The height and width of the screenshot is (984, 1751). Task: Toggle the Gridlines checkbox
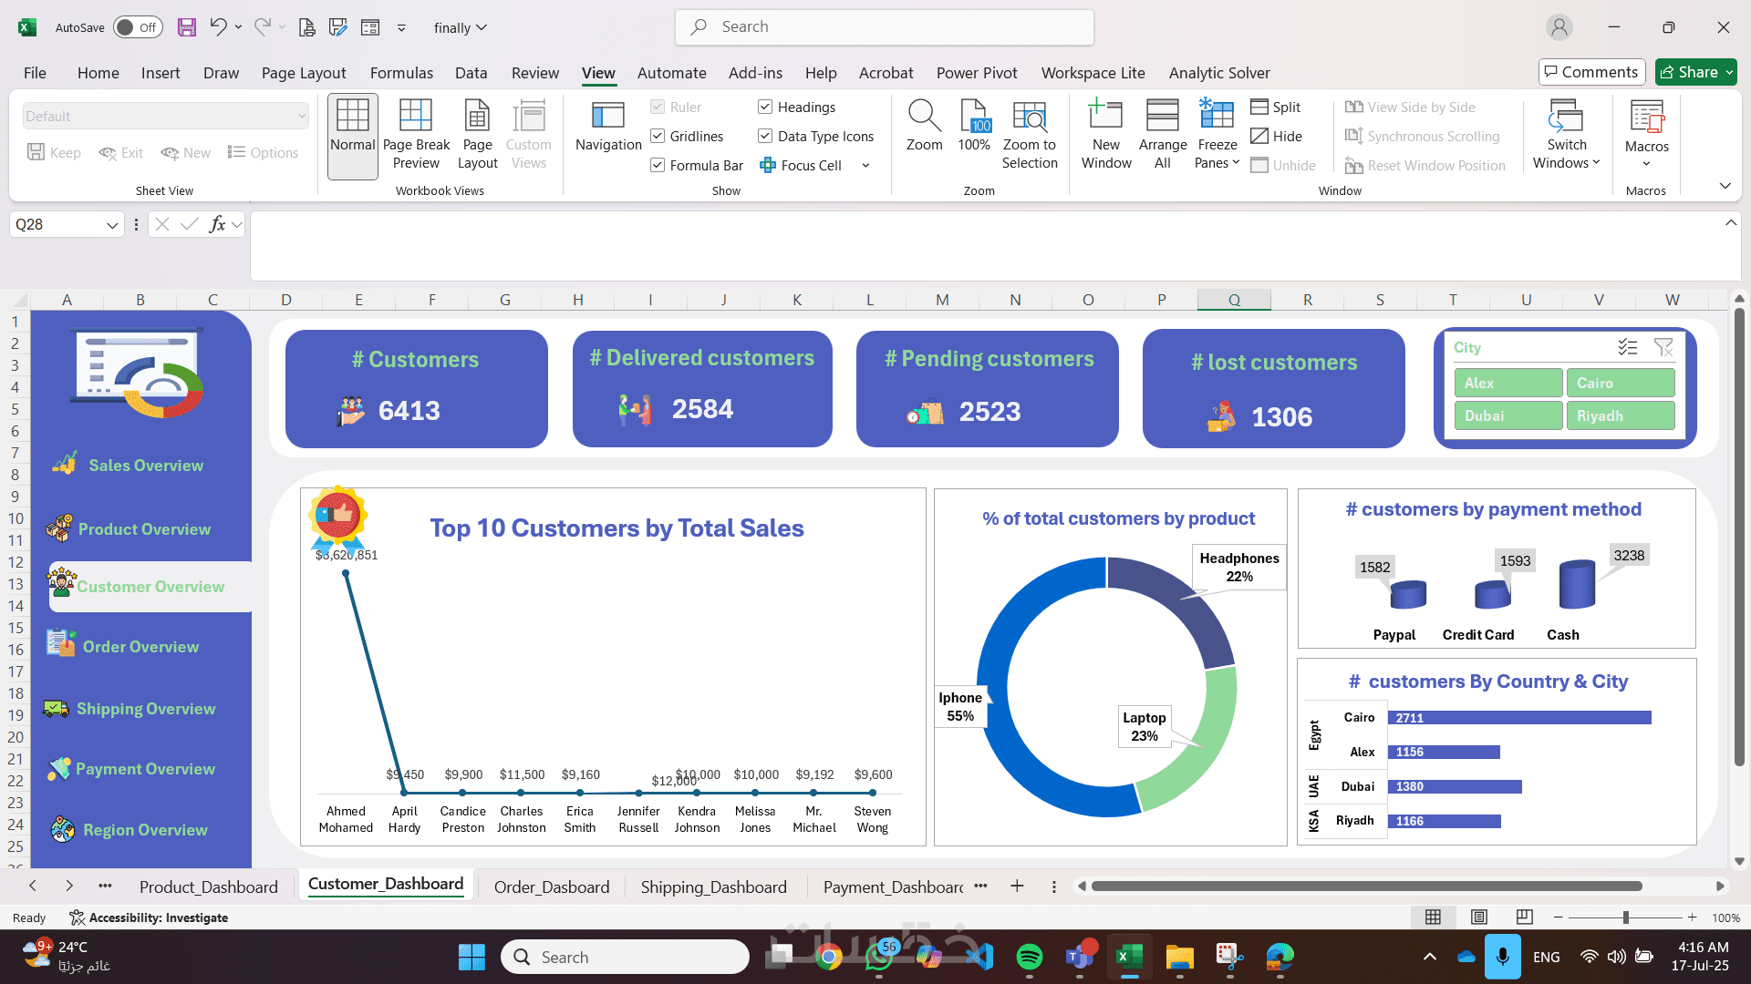tap(658, 137)
